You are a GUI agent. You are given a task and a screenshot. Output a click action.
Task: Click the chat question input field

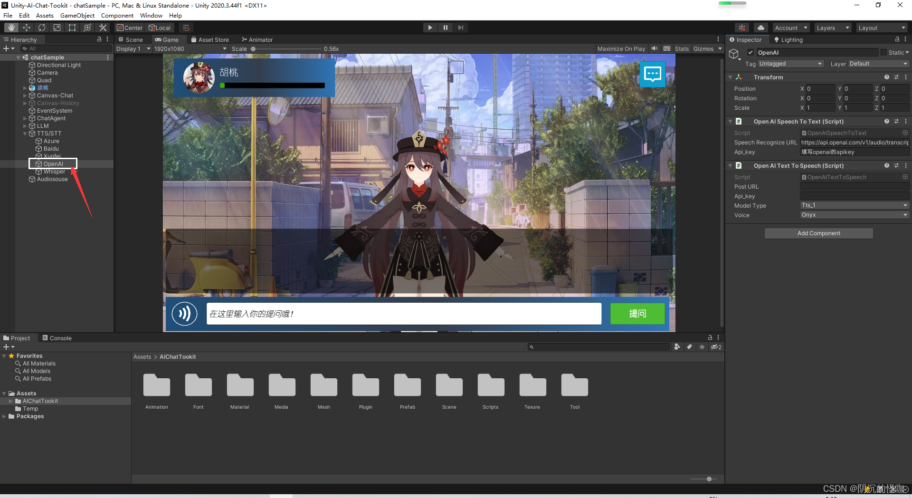[x=404, y=314]
